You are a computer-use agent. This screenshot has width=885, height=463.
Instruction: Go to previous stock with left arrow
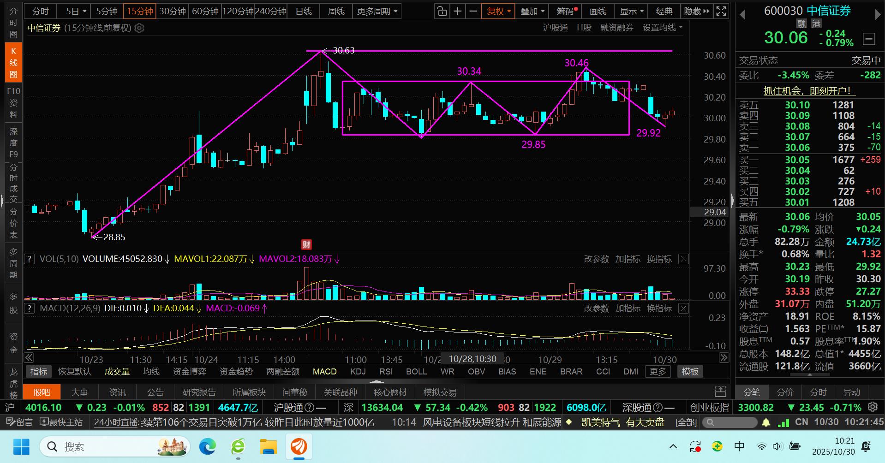pos(742,15)
